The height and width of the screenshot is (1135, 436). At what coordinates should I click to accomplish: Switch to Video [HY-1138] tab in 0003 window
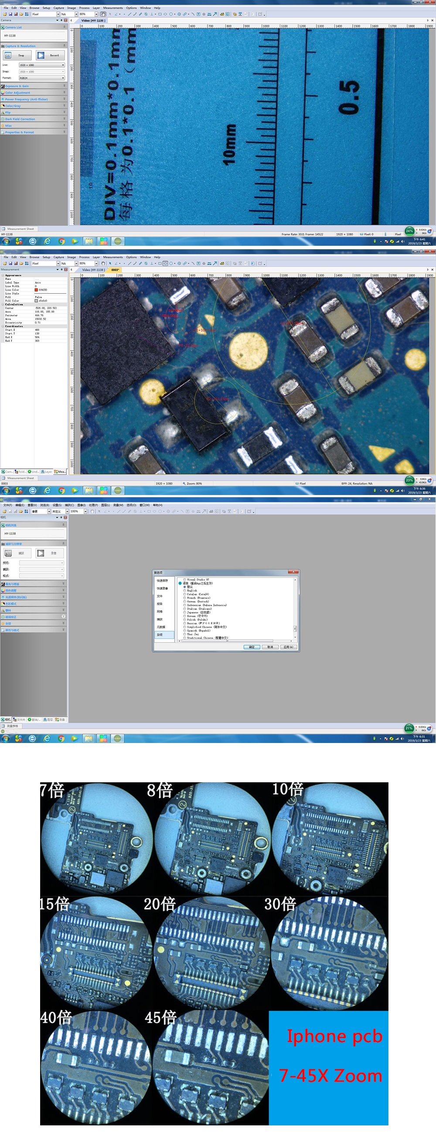[93, 270]
